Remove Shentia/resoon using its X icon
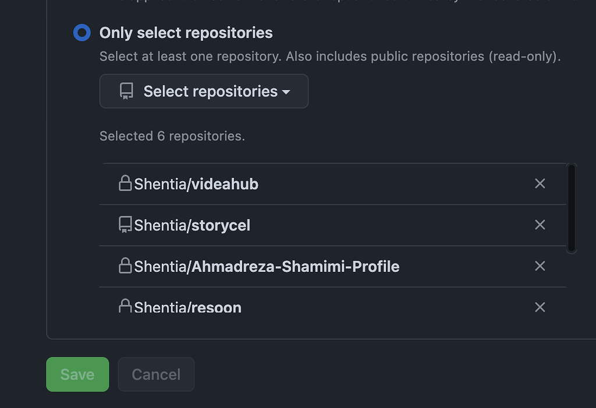Viewport: 596px width, 408px height. click(x=540, y=307)
